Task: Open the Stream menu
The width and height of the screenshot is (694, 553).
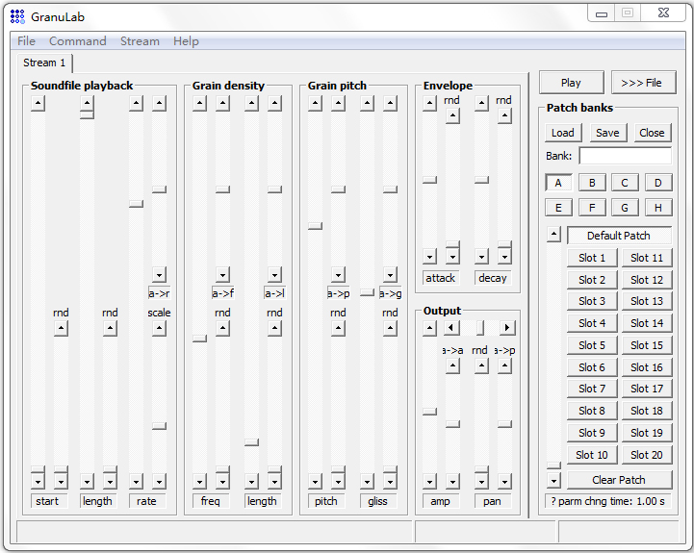Action: point(140,41)
